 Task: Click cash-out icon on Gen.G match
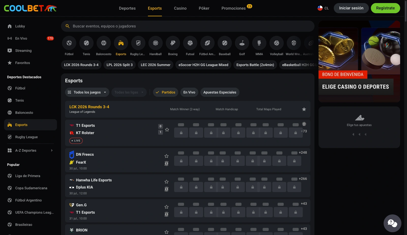[167, 214]
